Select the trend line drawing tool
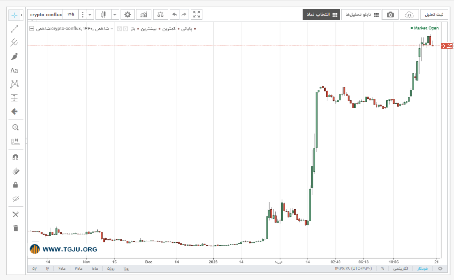 click(14, 29)
